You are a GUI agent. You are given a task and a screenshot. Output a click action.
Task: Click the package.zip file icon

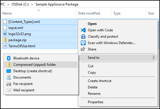(x=5, y=40)
